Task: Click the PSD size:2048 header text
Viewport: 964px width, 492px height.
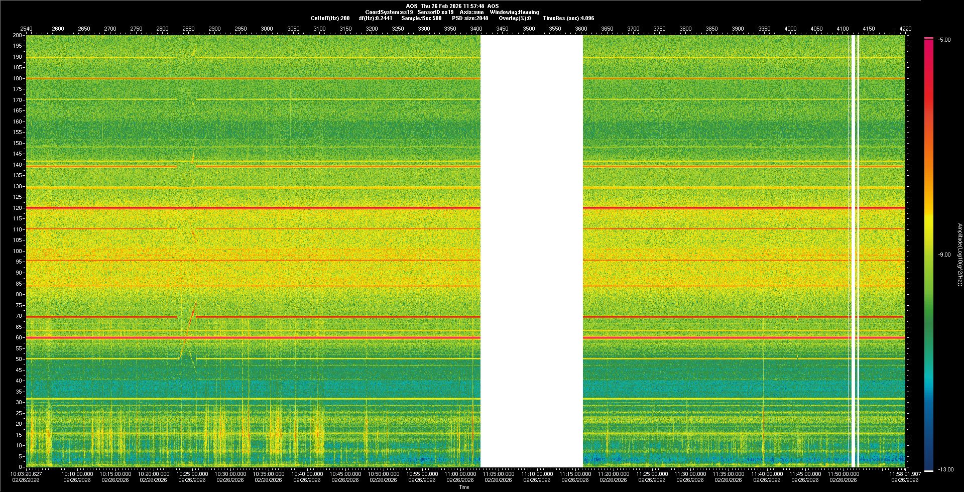Action: [x=470, y=18]
